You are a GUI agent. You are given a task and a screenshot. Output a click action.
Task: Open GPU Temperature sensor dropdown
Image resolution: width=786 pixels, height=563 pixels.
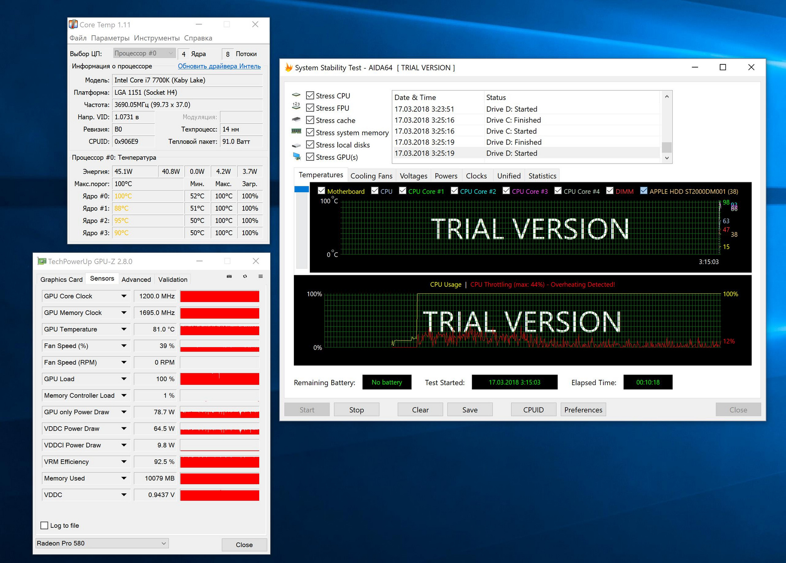coord(124,329)
